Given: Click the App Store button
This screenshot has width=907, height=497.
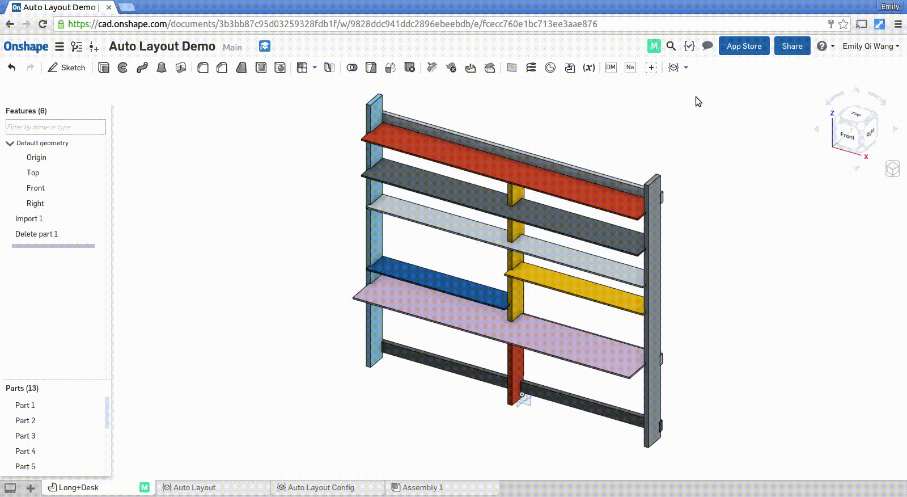Looking at the screenshot, I should click(x=744, y=46).
